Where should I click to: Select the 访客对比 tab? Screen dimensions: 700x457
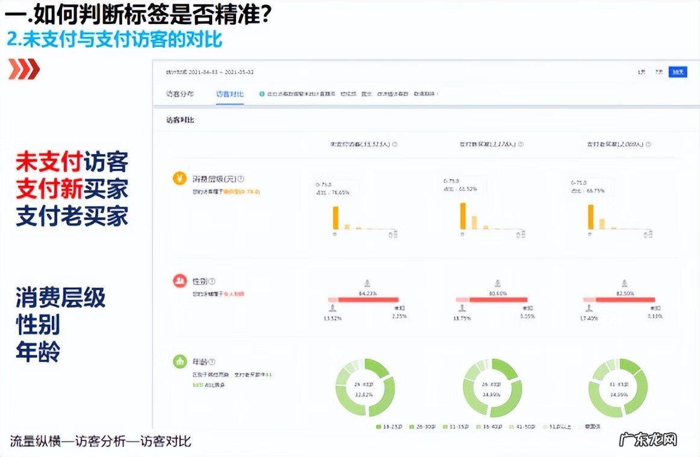click(229, 94)
